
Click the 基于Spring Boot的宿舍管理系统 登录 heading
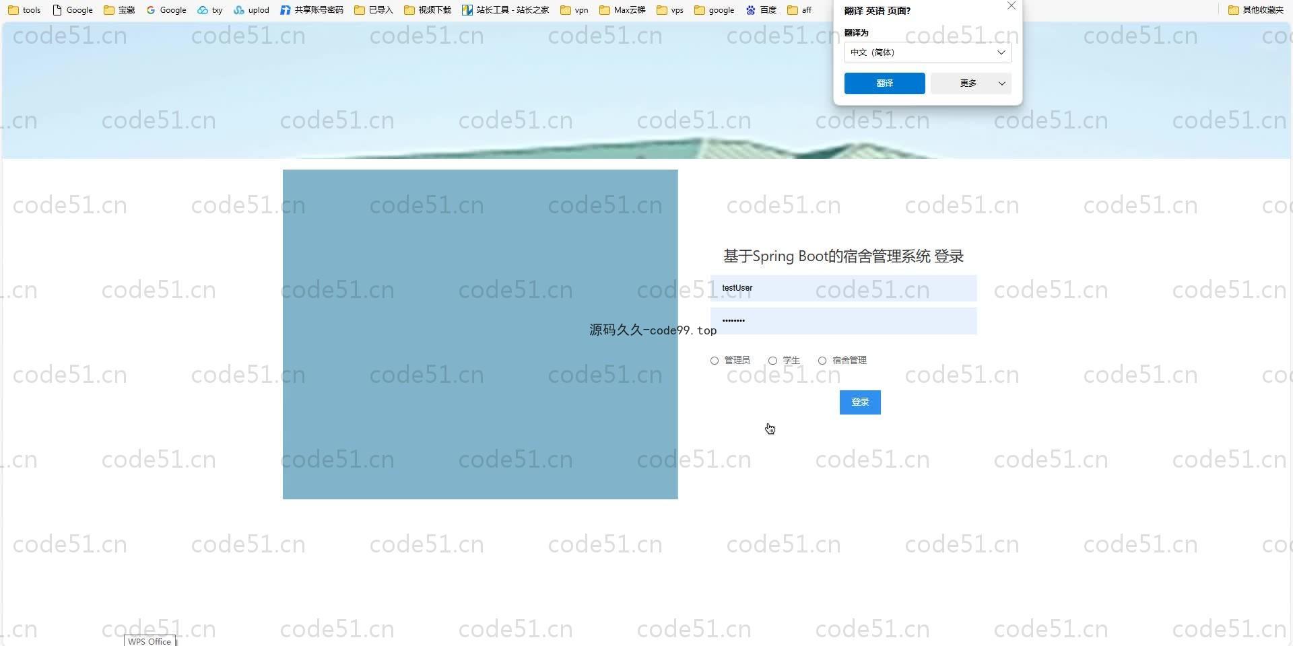pyautogui.click(x=843, y=256)
